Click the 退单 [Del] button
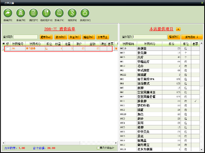Screen dimensions: 205x153 [x=46, y=37]
